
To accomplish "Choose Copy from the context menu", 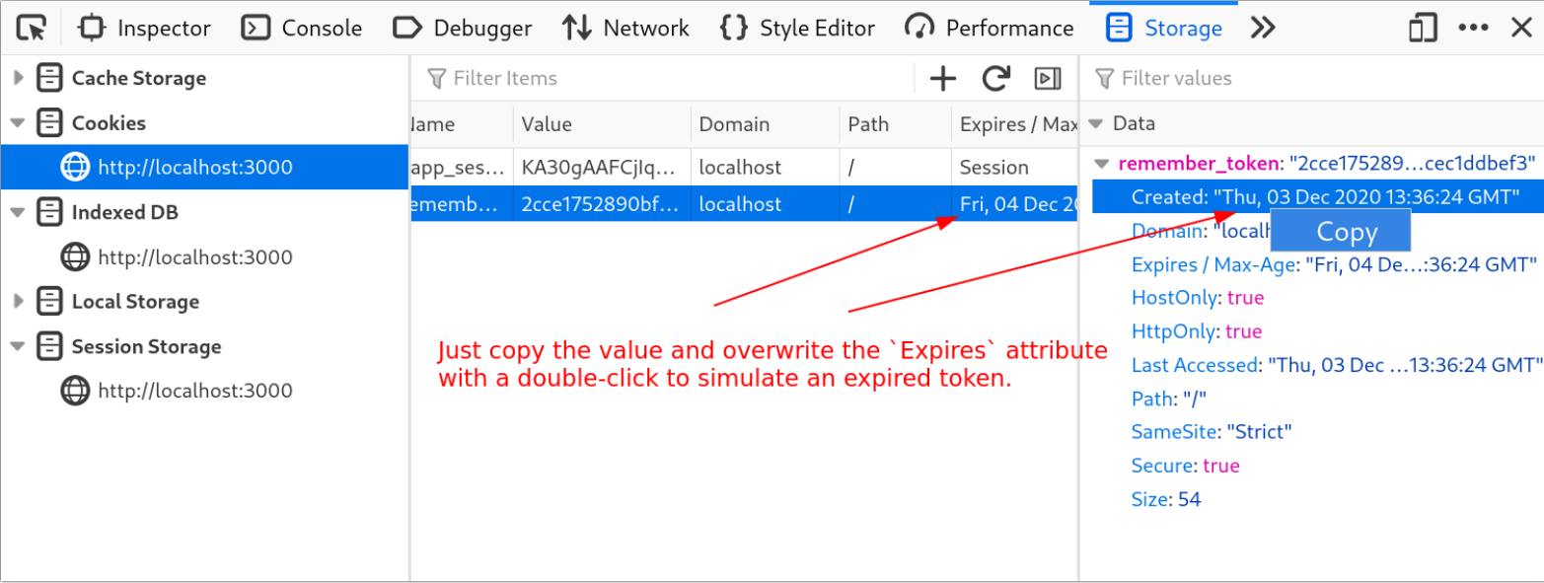I will pos(1340,231).
